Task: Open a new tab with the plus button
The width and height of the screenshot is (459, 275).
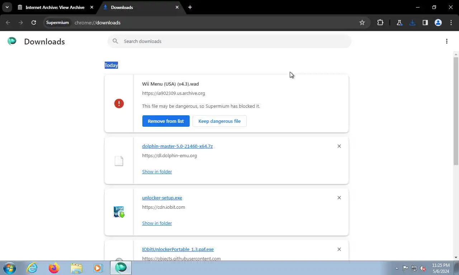Action: click(x=190, y=7)
